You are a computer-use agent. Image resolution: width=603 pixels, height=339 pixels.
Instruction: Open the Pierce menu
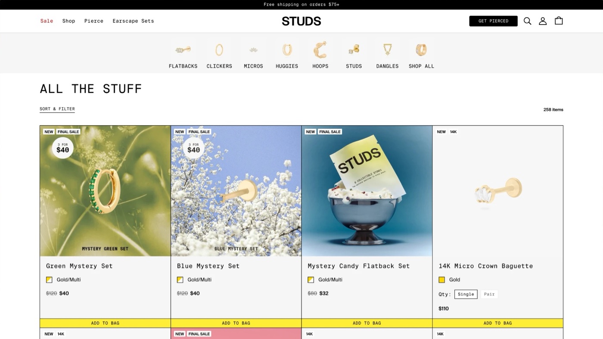[x=94, y=21]
